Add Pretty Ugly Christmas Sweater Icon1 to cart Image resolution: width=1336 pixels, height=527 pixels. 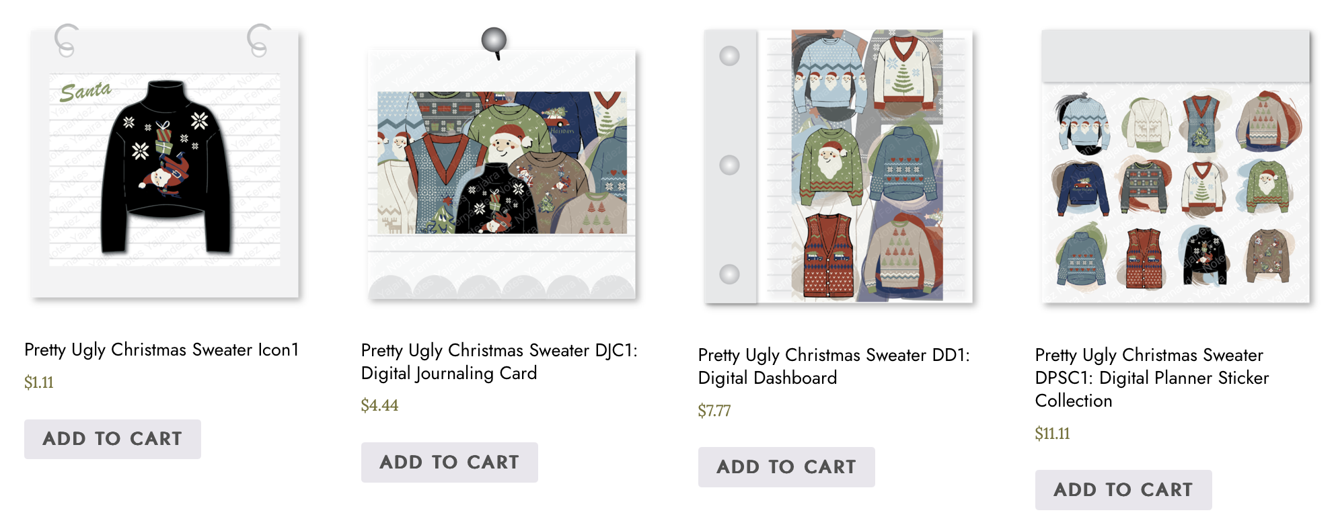(x=112, y=439)
